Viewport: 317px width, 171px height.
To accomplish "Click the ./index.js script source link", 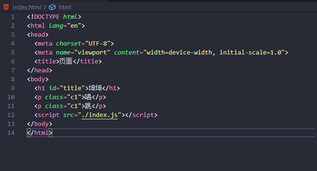I will 100,115.
